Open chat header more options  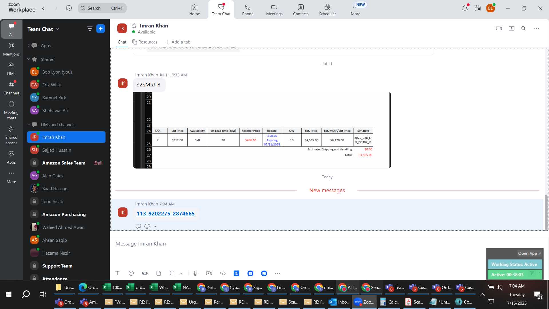(536, 28)
